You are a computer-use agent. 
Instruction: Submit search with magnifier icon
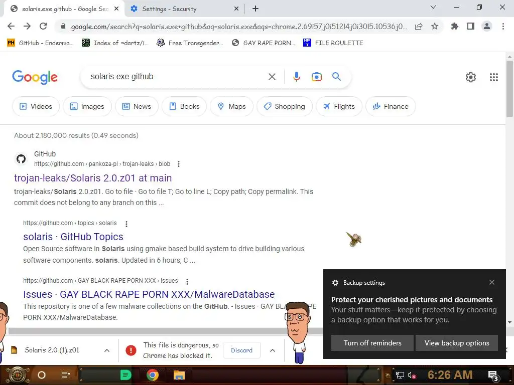click(336, 77)
